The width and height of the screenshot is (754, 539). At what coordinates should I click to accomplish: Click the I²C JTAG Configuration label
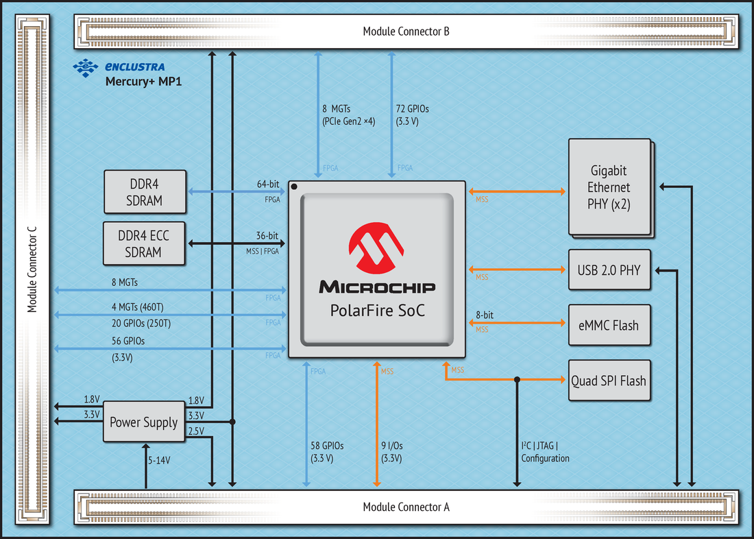tap(545, 452)
